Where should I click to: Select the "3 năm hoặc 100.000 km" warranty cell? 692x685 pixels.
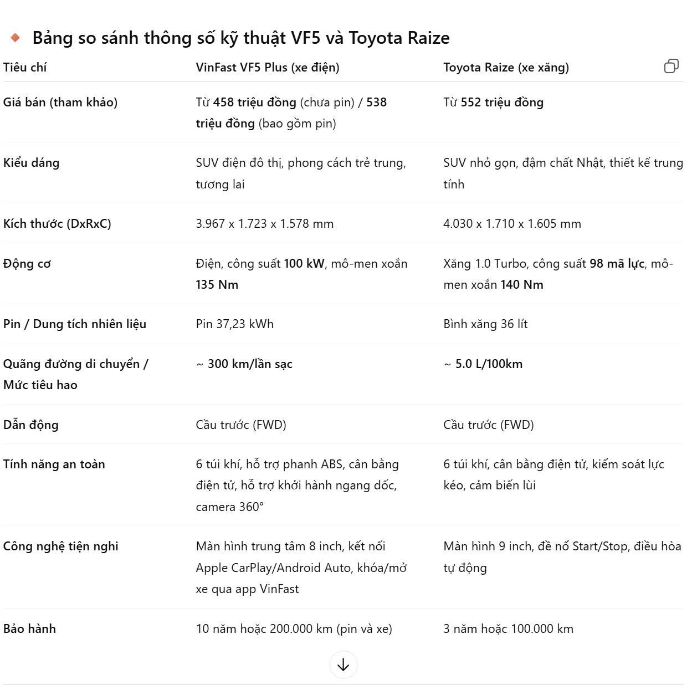point(508,629)
